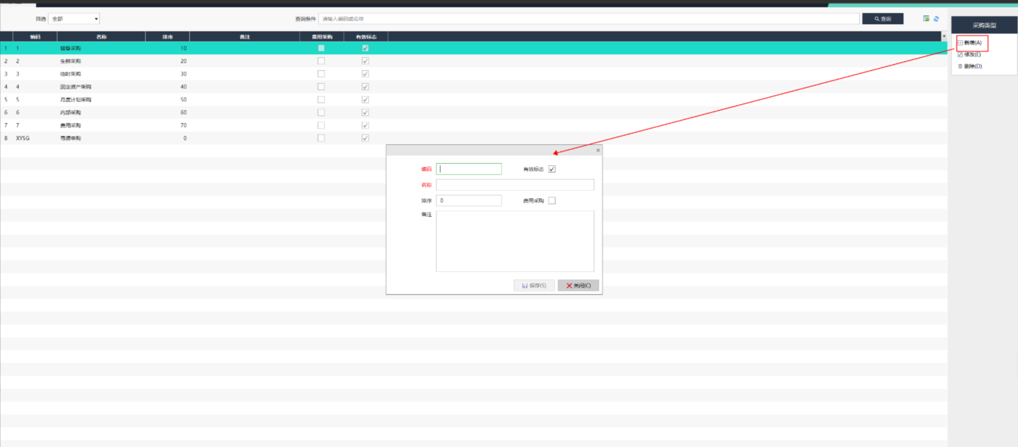Click the grid column settings icon
Screen dimensions: 1018x447
tap(944, 36)
